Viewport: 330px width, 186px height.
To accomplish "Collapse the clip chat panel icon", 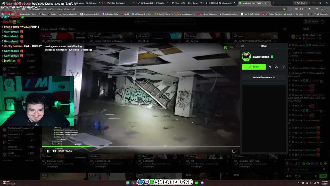I will (x=242, y=46).
